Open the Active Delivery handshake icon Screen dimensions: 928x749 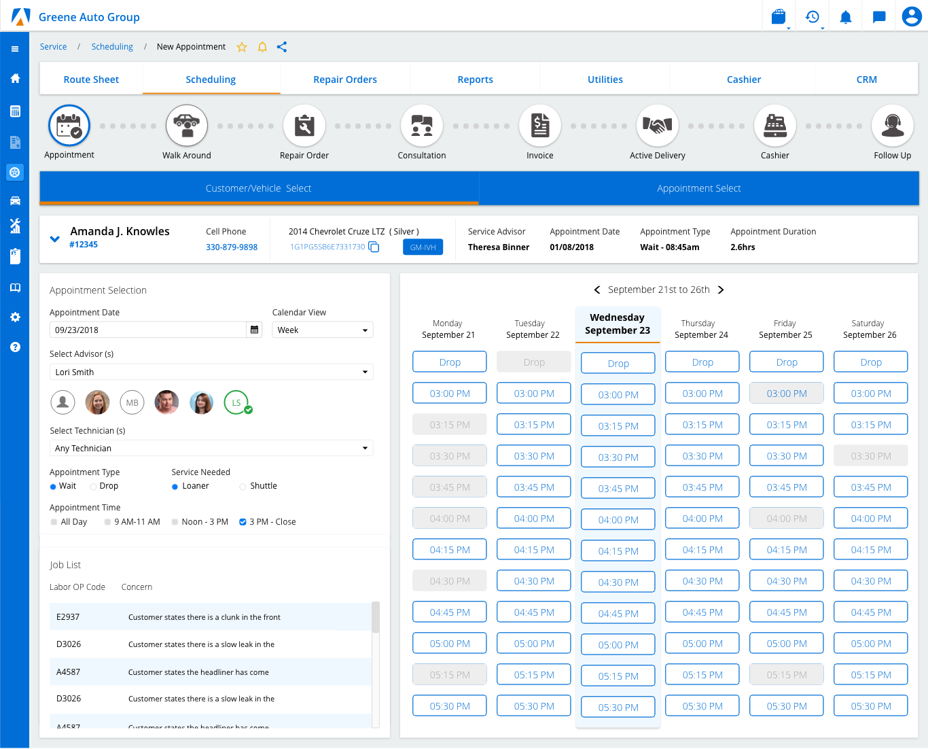658,126
